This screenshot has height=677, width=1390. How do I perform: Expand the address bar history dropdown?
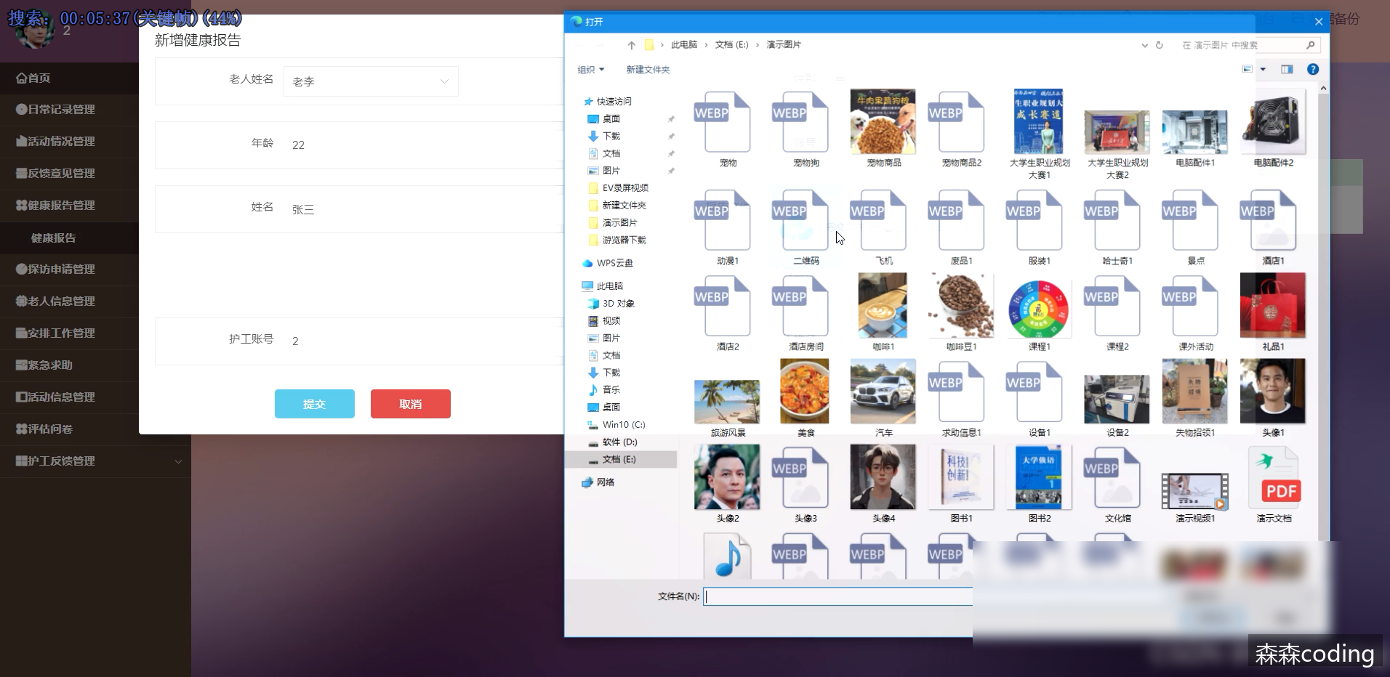(1144, 45)
